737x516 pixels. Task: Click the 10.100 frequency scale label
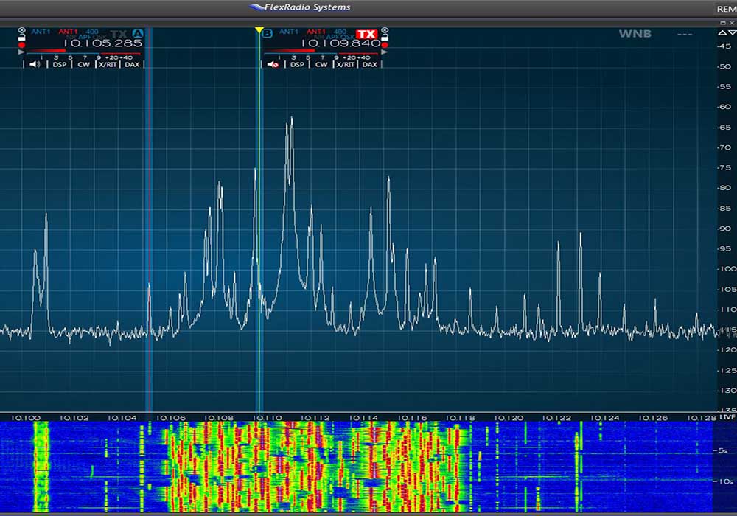26,418
